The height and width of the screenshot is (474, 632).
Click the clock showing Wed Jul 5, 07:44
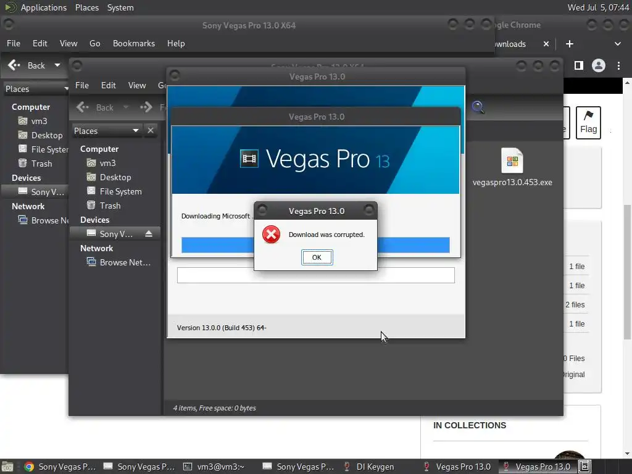tap(598, 7)
